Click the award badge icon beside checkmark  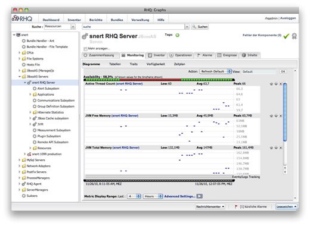[294, 36]
